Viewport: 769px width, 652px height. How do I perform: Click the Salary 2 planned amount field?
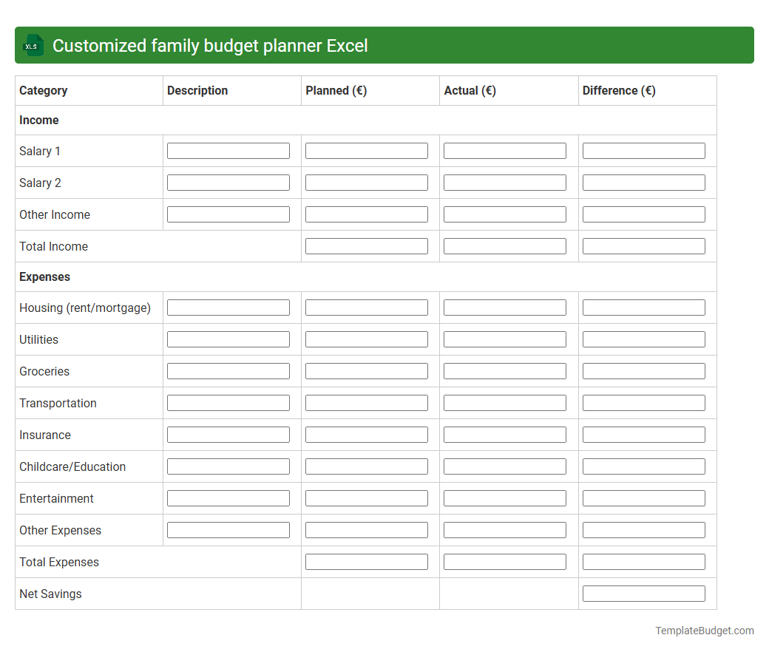point(366,182)
